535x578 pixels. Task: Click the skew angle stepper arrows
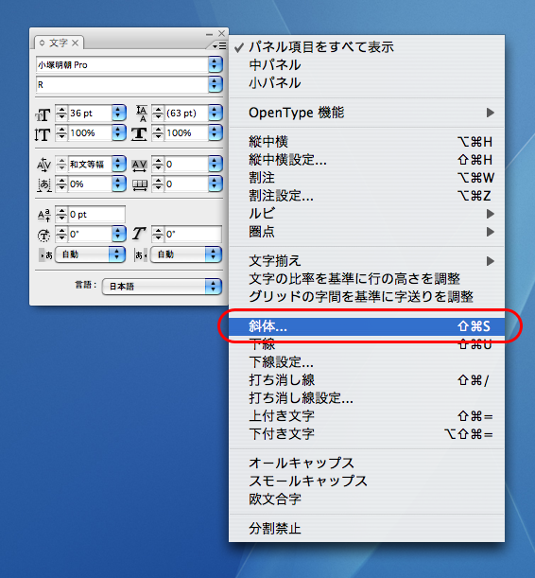click(x=158, y=234)
